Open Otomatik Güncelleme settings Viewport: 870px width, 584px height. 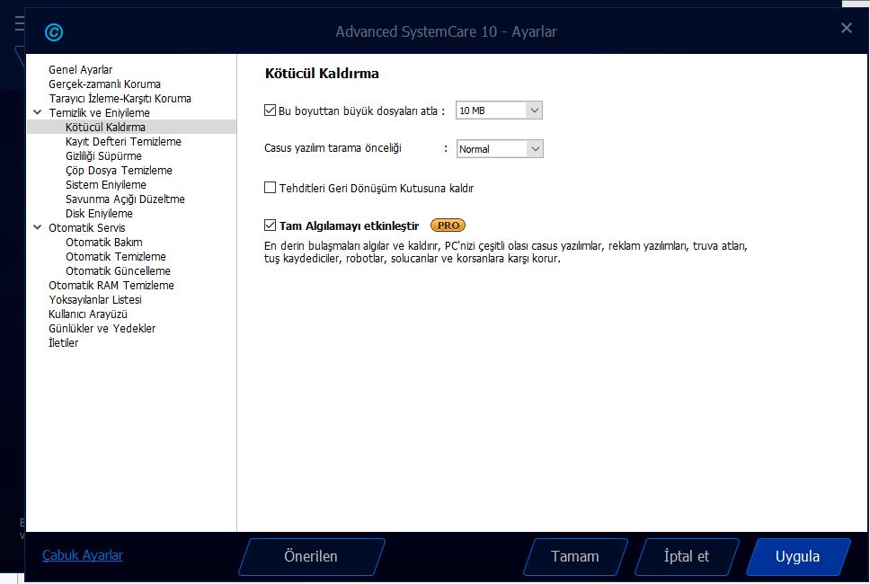[118, 271]
